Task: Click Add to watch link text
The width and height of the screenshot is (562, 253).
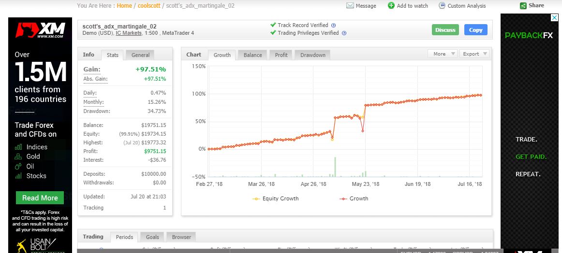Action: tap(412, 6)
